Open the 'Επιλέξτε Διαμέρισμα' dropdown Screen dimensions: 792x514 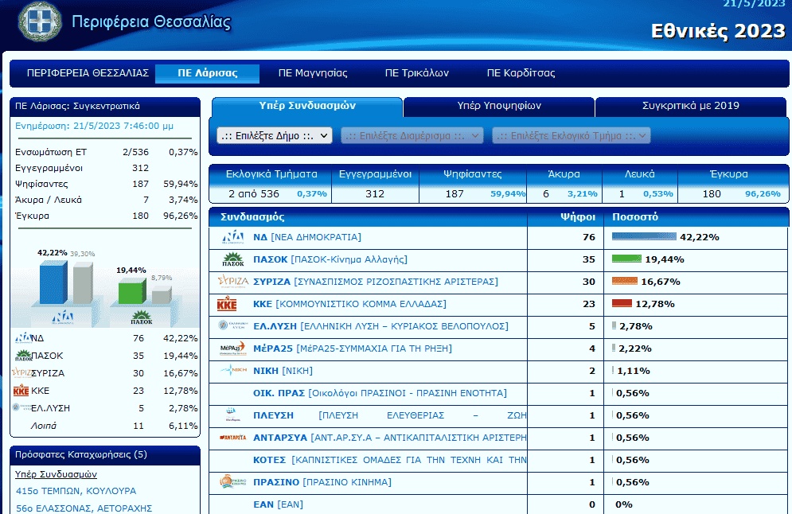412,136
